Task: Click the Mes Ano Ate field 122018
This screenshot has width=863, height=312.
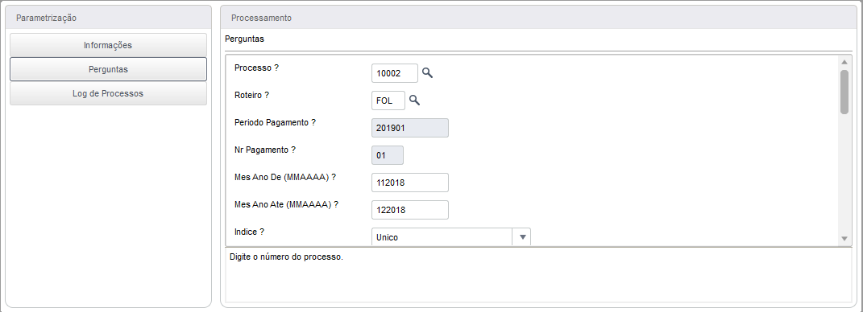Action: [x=410, y=211]
